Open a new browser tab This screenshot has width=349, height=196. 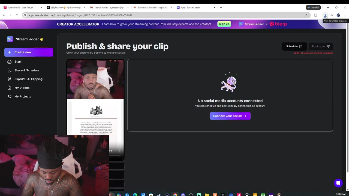221,8
